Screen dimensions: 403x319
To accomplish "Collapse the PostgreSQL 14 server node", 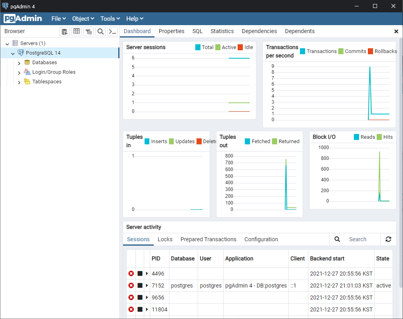I will 13,53.
